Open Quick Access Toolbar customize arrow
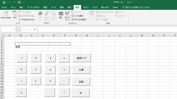Viewport: 177px width, 99px height. click(x=24, y=2)
